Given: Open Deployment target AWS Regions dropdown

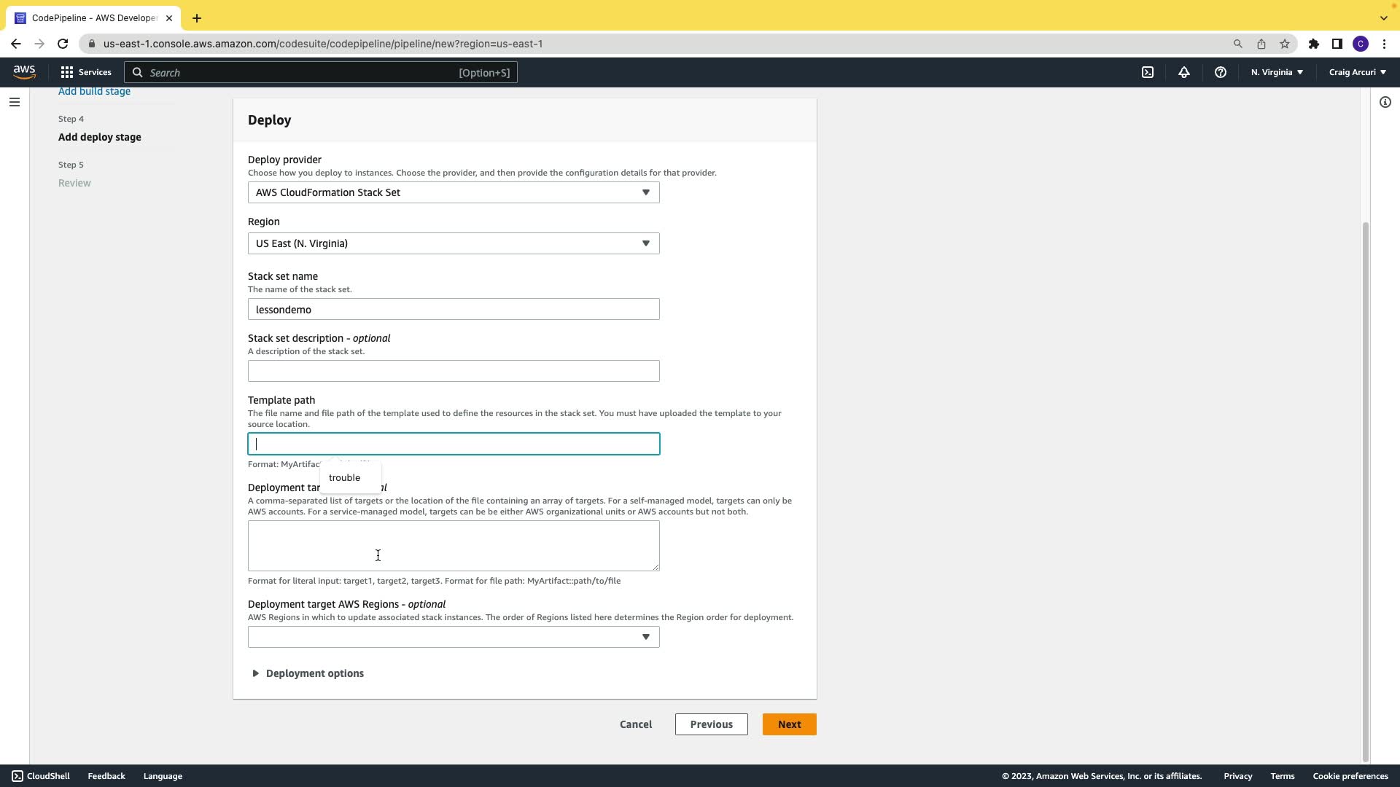Looking at the screenshot, I should 453,637.
